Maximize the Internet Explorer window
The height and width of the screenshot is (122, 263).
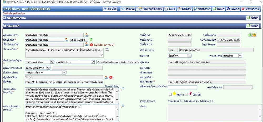[x=251, y=2]
